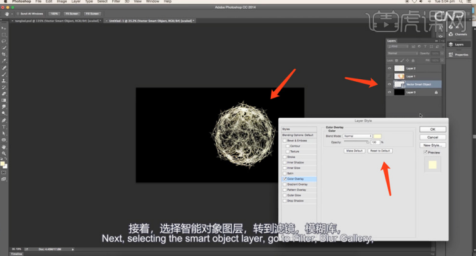The image size is (476, 256).
Task: Uncheck the Color Overlay checkbox
Action: click(285, 179)
